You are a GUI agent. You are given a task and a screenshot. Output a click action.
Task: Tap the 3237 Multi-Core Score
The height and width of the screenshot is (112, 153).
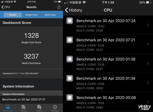(31, 56)
